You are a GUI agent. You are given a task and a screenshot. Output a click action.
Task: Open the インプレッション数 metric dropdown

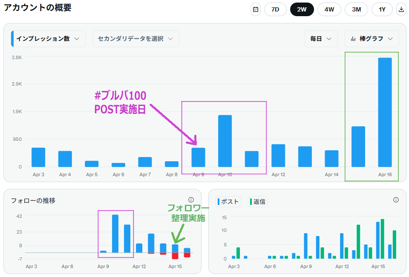(x=48, y=39)
